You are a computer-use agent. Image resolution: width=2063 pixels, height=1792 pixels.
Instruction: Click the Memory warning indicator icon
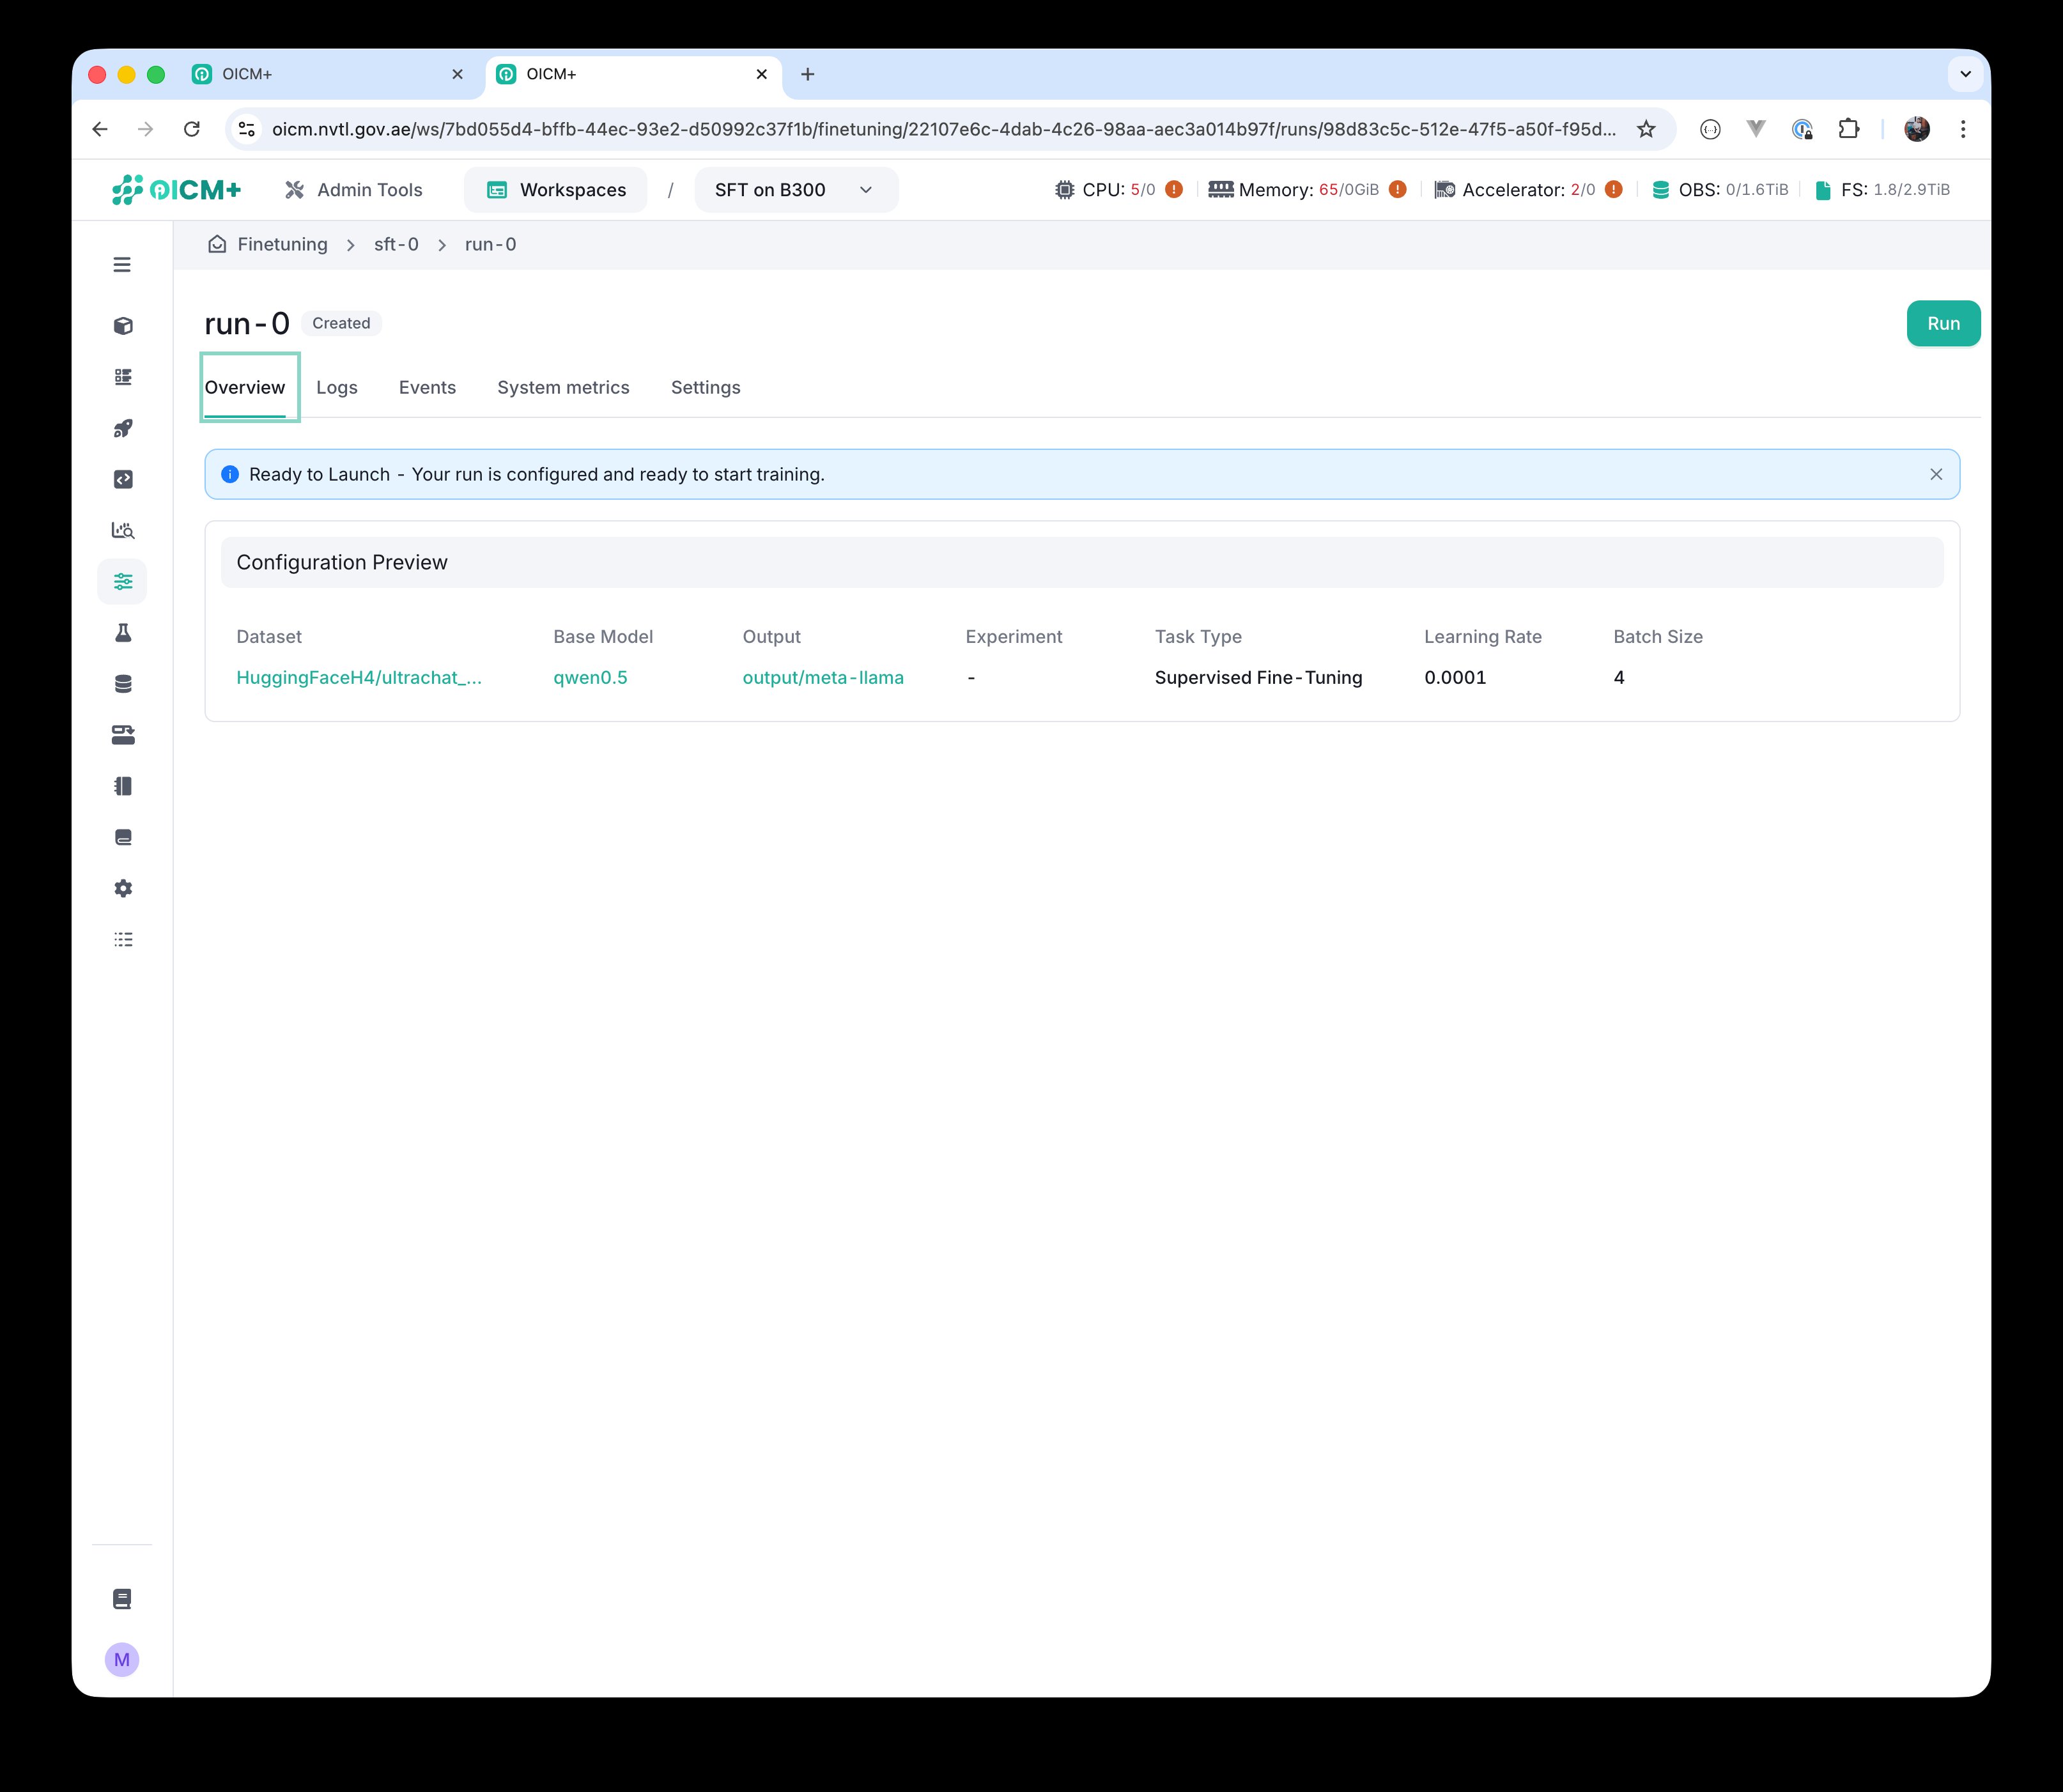click(x=1398, y=189)
